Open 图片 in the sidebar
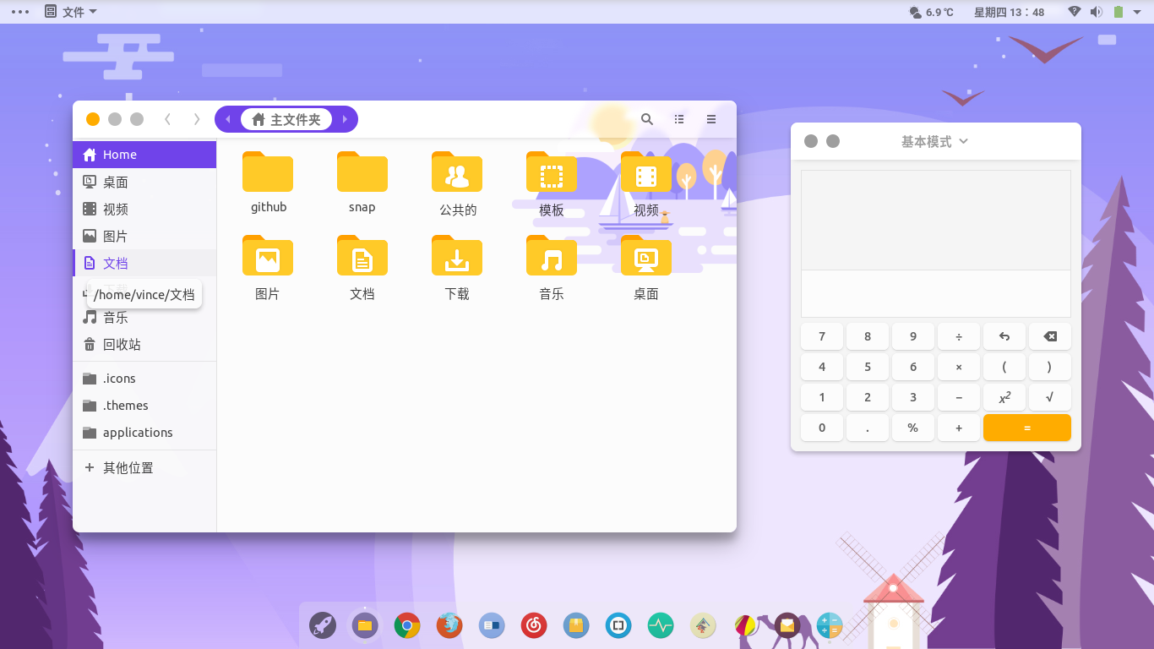Screen dimensions: 1154x649 point(144,236)
